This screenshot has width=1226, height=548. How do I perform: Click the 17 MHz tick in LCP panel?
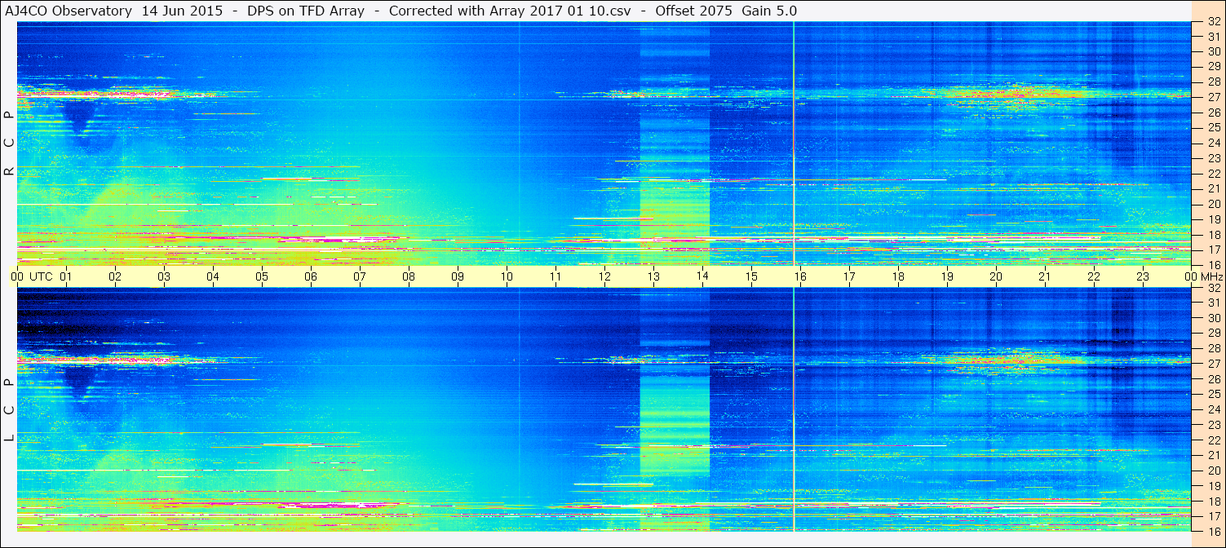coord(1213,516)
